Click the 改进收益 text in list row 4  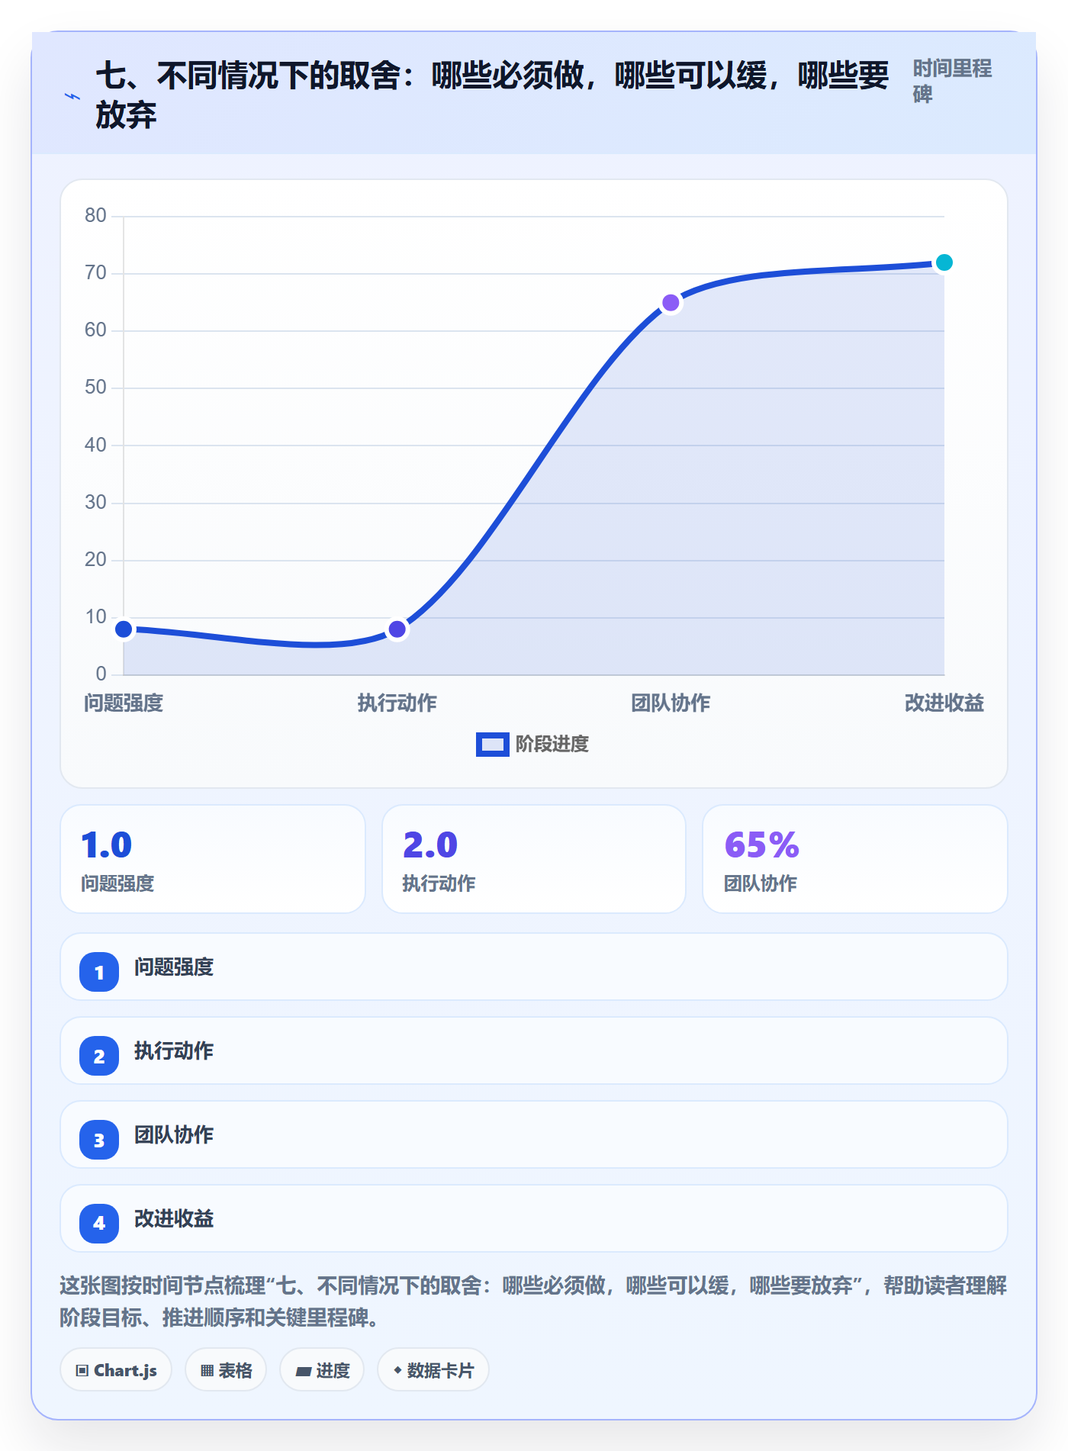click(174, 1219)
